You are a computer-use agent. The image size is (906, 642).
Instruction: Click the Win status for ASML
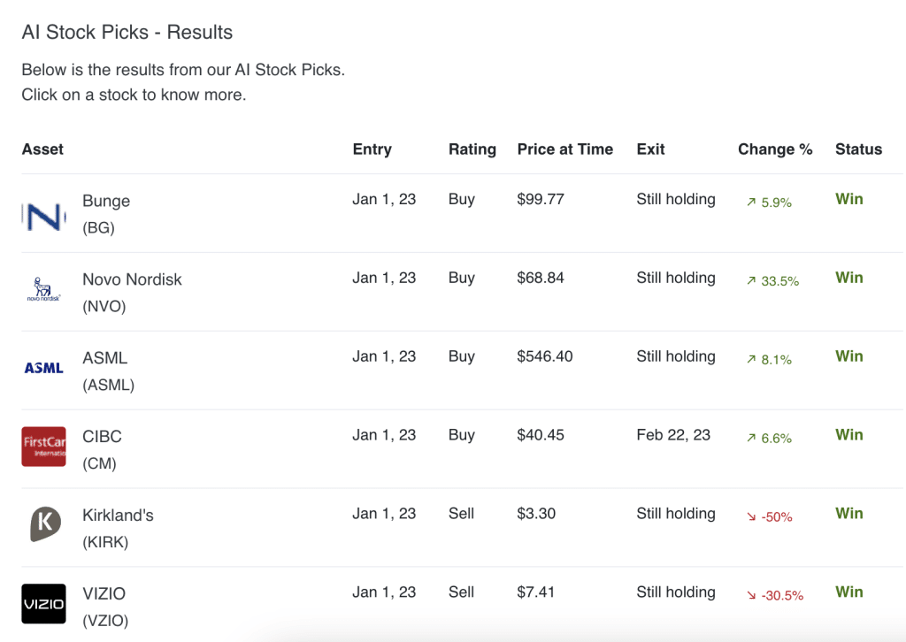(x=848, y=356)
